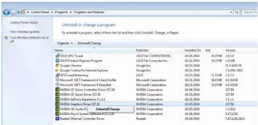Select NVIDIA Graphics Driver 337.50 name
This screenshot has width=258, height=125.
[80, 104]
